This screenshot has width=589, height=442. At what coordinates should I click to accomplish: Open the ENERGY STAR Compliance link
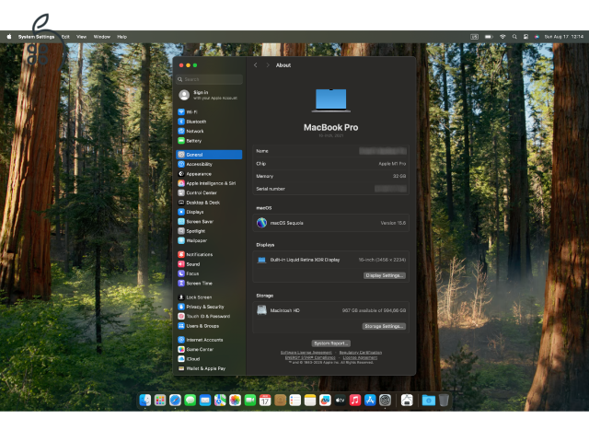310,357
